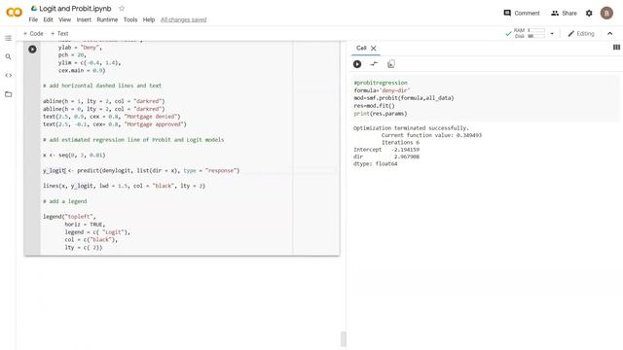Screen dimensions: 623x350
Task: Click the mod=smf.probit line
Action: coord(404,98)
